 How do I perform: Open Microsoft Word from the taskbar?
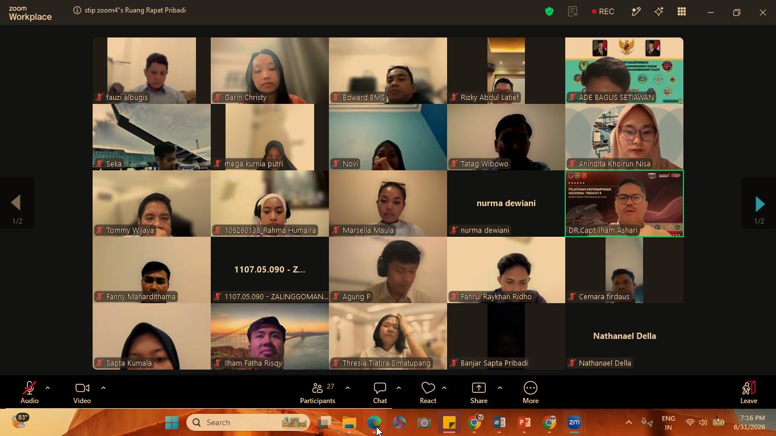pyautogui.click(x=499, y=422)
